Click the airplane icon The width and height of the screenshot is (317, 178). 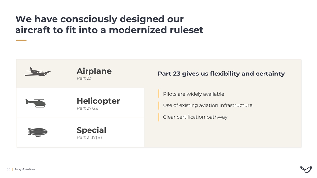(37, 72)
